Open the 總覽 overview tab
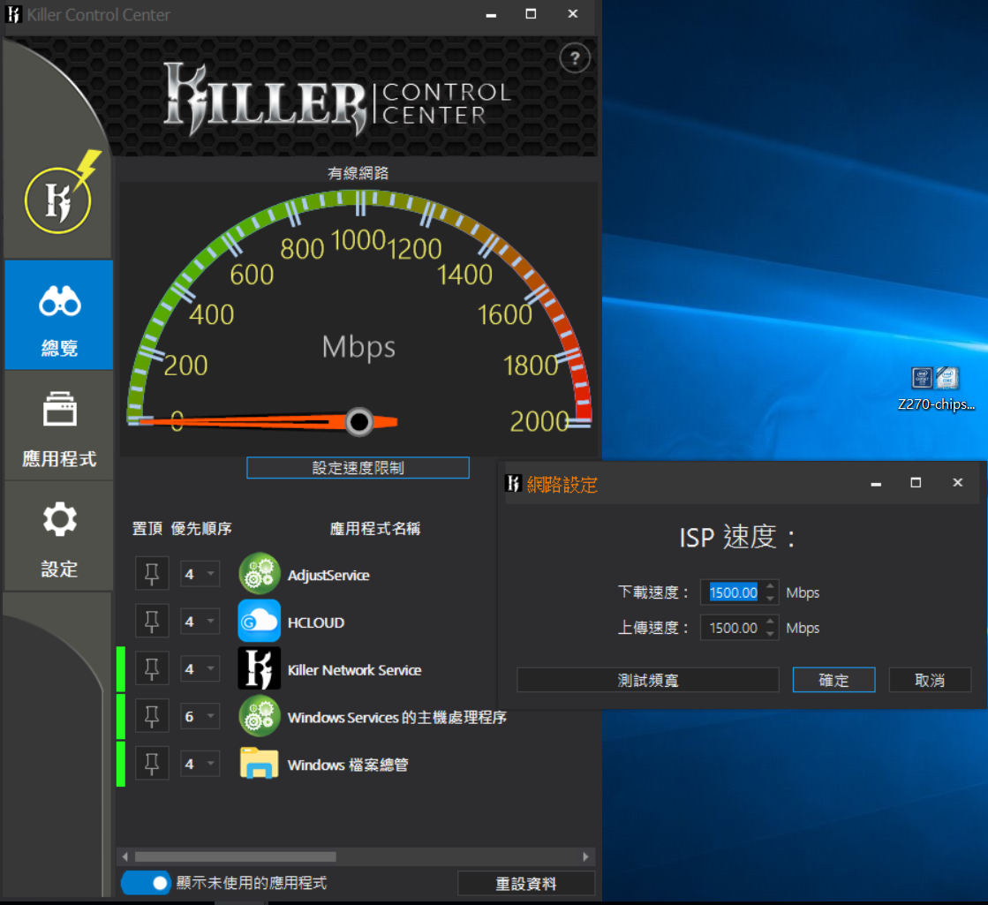Screen dimensions: 988x905 click(x=59, y=314)
